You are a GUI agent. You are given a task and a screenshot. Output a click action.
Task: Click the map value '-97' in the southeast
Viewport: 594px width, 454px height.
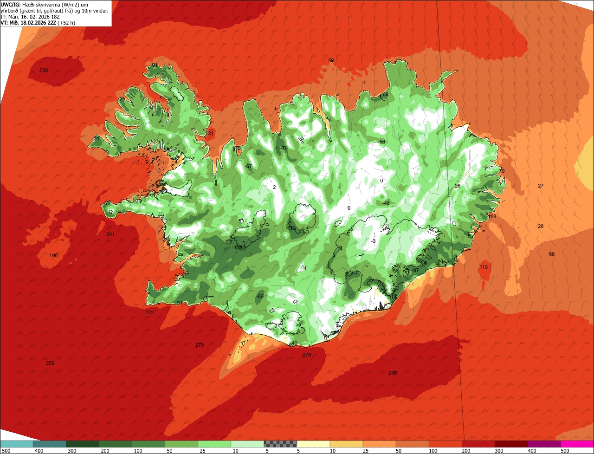[415, 270]
